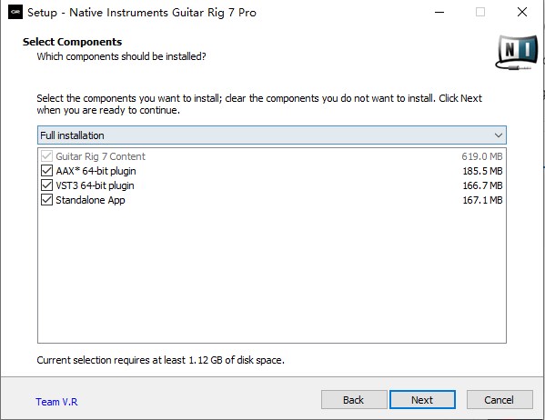Click the Guitar Rig 7 Content label
The width and height of the screenshot is (545, 420).
click(100, 156)
